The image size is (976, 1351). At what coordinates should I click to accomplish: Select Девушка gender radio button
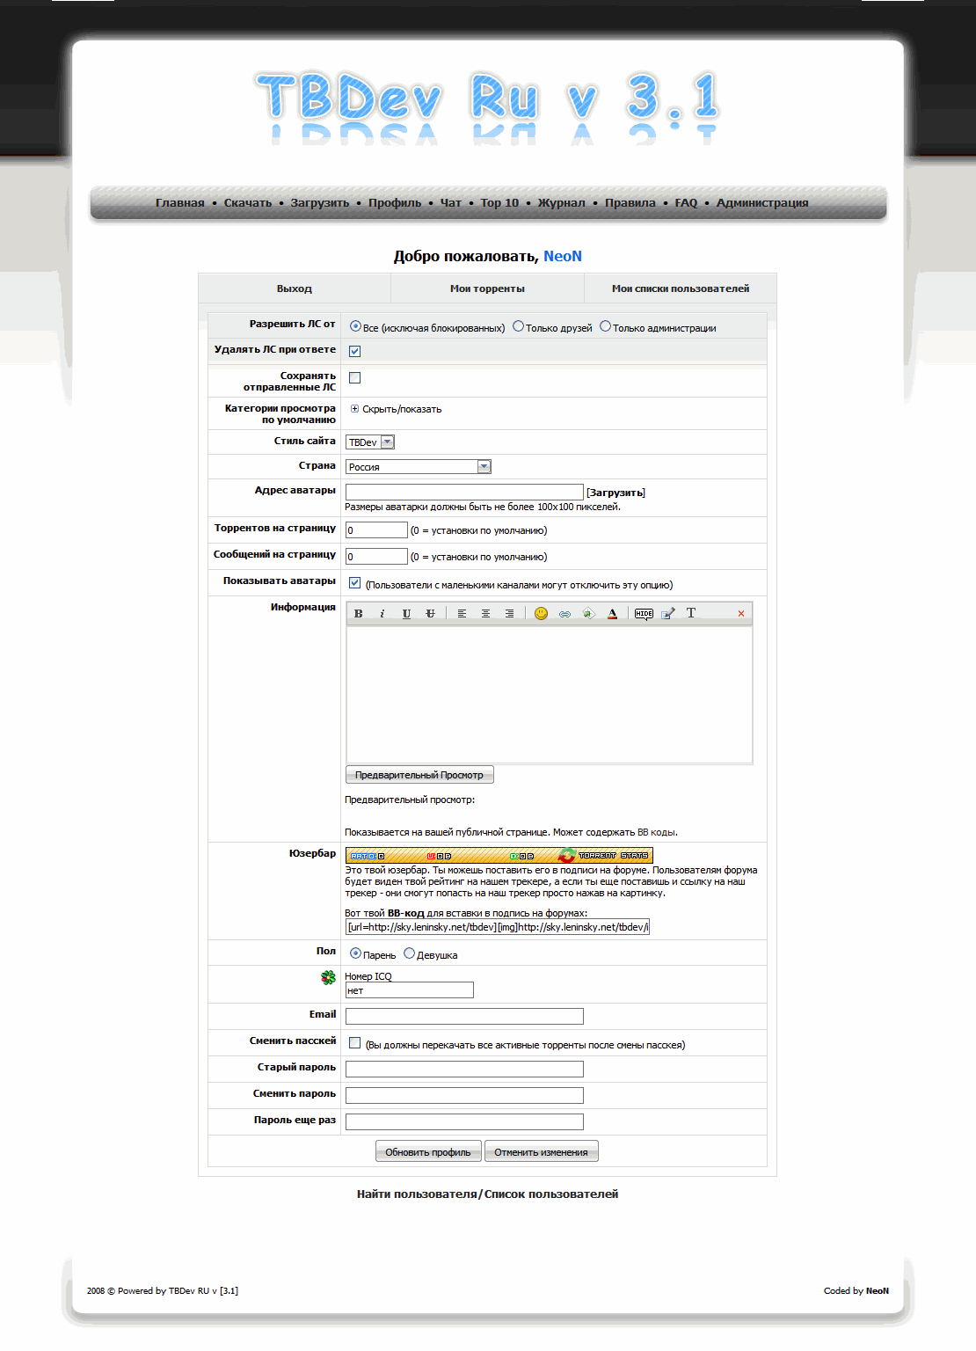[409, 953]
